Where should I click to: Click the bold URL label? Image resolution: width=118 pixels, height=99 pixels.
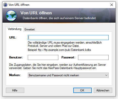(x=13, y=38)
